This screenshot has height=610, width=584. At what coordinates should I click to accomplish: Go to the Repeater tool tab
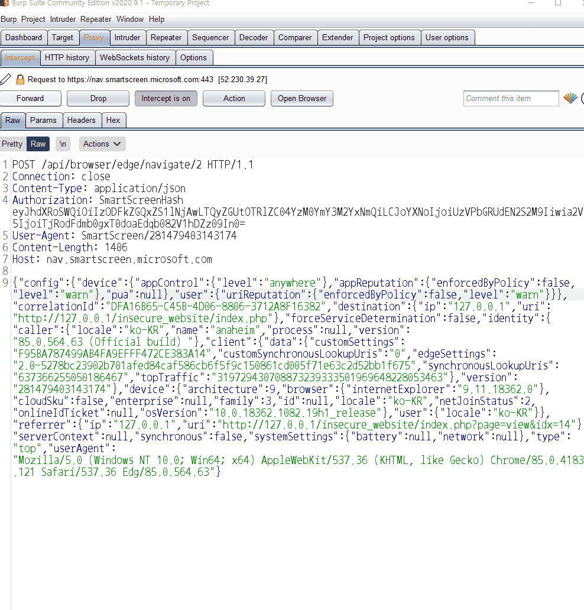pyautogui.click(x=166, y=37)
